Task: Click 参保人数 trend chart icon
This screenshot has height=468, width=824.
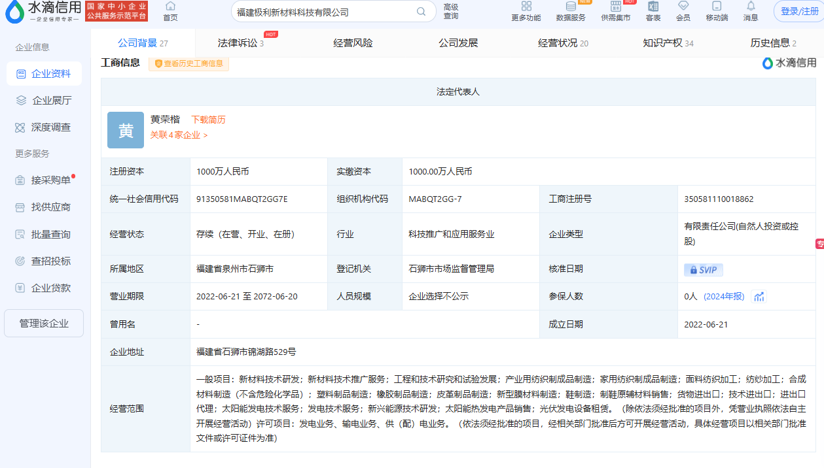Action: tap(759, 297)
